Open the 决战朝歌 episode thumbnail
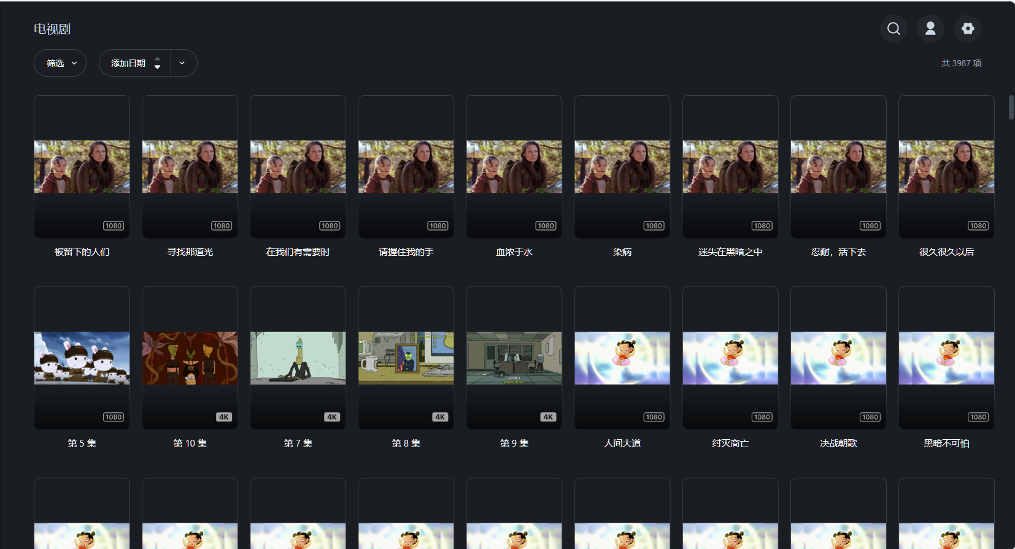The width and height of the screenshot is (1015, 549). point(838,358)
